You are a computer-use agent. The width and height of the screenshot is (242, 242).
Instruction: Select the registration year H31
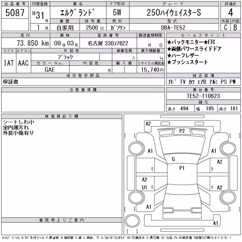[38, 15]
